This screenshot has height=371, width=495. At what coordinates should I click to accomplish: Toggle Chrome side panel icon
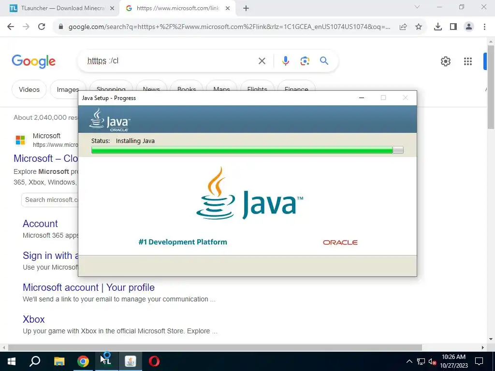point(453,27)
